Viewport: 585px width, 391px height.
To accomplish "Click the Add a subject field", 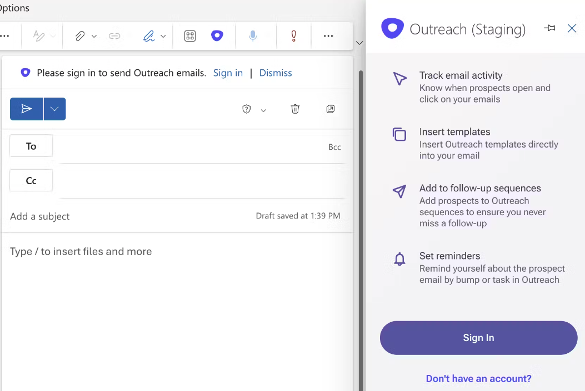I will pos(128,216).
